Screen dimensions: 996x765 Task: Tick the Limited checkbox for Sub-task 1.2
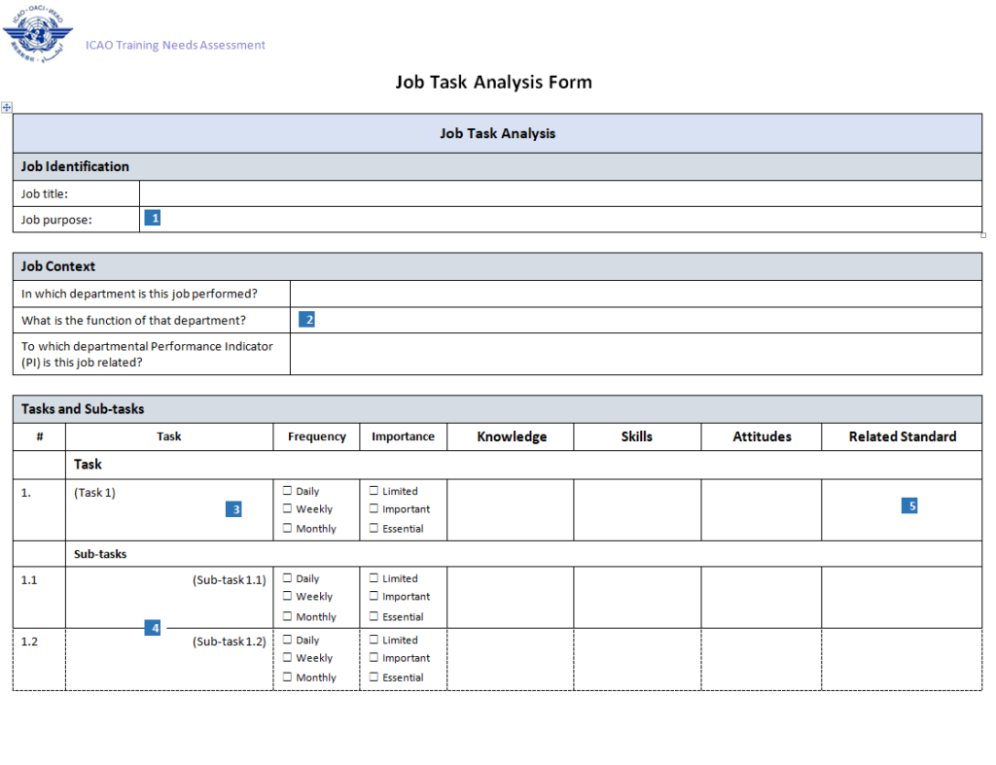pyautogui.click(x=373, y=640)
